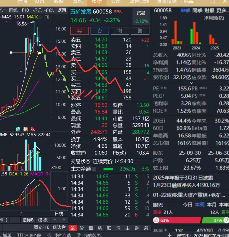Expand the chevron below 货币金 row
This screenshot has height=237, width=229.
(x=191, y=83)
